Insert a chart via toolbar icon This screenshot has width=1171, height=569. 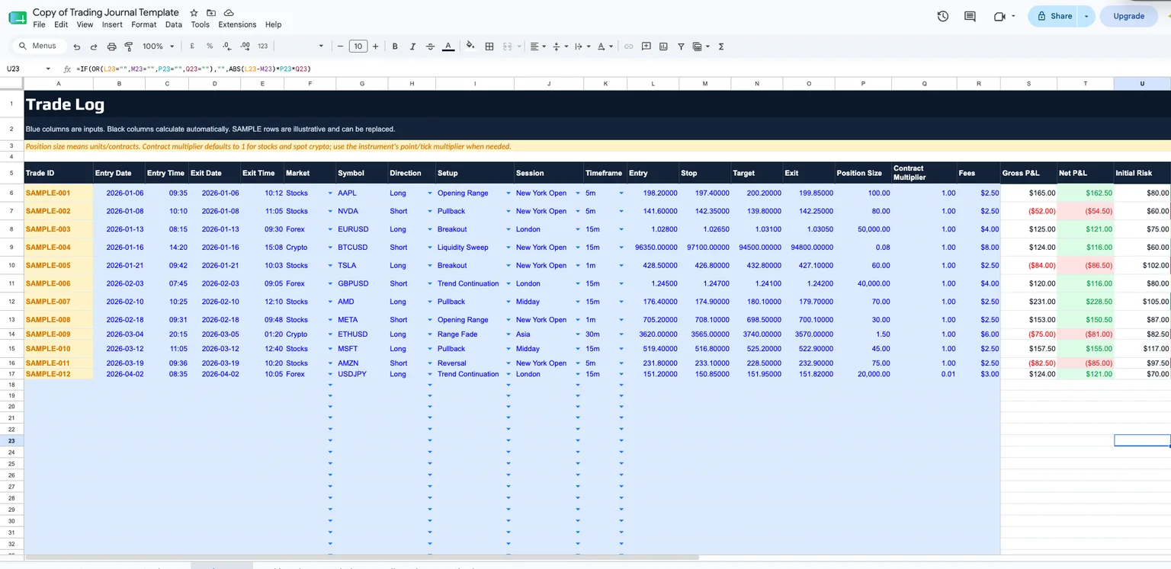[663, 46]
